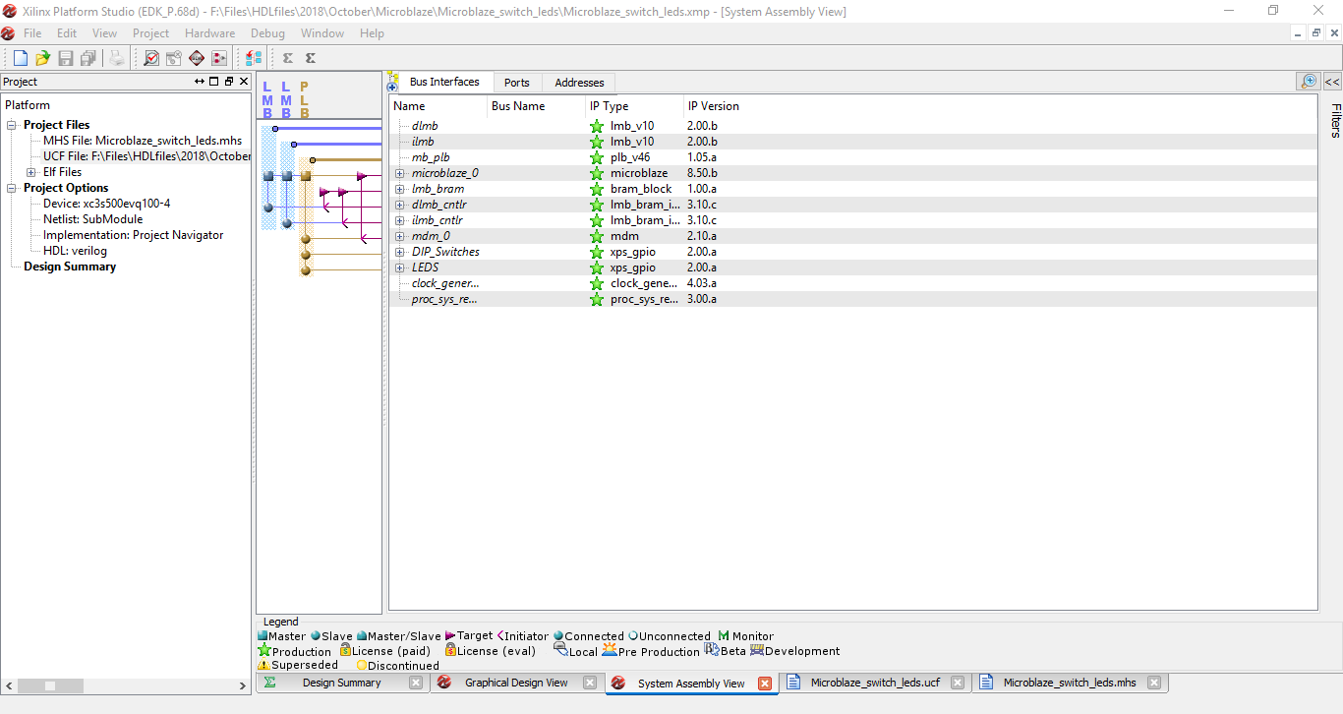Screen dimensions: 1343x714
Task: Select the clock_gener... instance row
Action: pos(853,283)
